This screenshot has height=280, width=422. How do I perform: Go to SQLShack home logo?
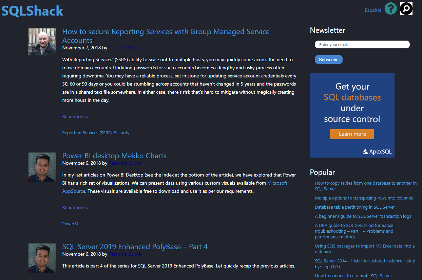[x=32, y=11]
